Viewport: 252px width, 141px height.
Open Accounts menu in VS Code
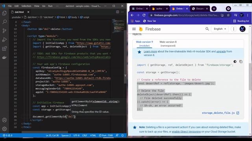pyautogui.click(x=4, y=120)
